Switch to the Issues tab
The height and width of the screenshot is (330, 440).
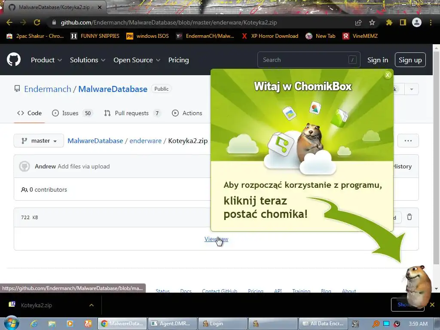pos(72,113)
